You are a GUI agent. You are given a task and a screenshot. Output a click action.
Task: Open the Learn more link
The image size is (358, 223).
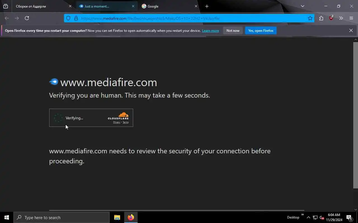211,31
